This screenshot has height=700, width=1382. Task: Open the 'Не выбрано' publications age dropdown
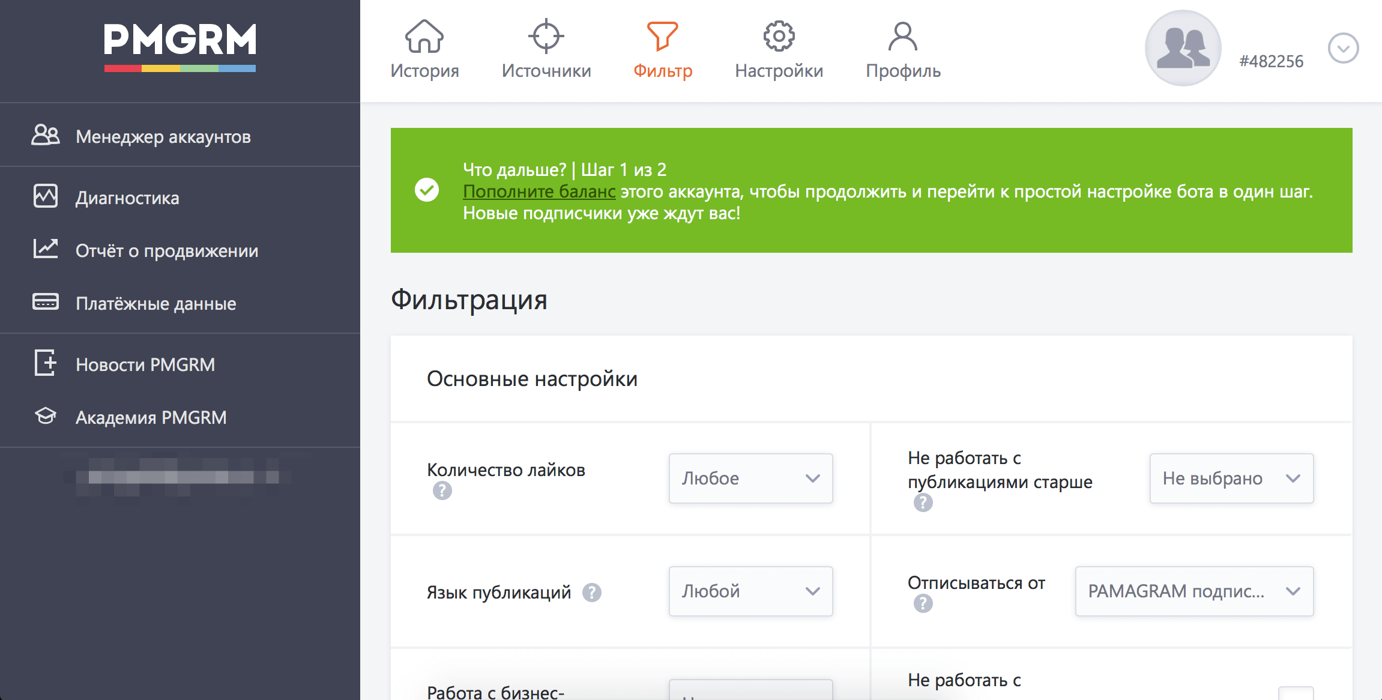(1231, 478)
